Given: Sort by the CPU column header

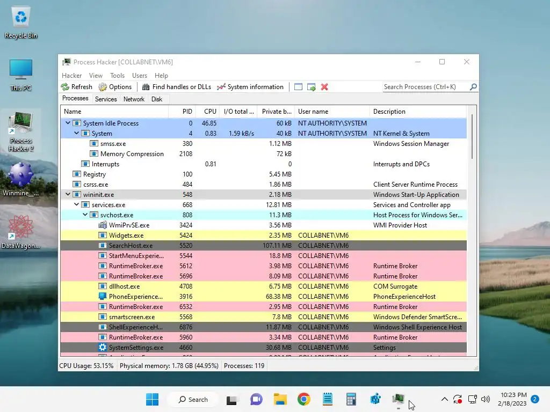Looking at the screenshot, I should 207,112.
